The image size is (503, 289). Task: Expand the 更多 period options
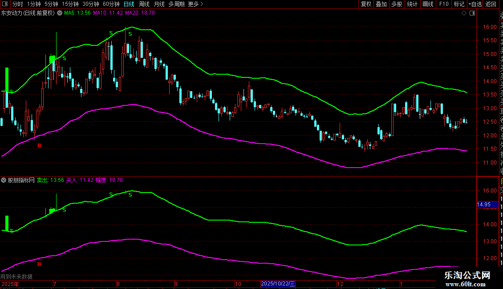coord(195,4)
